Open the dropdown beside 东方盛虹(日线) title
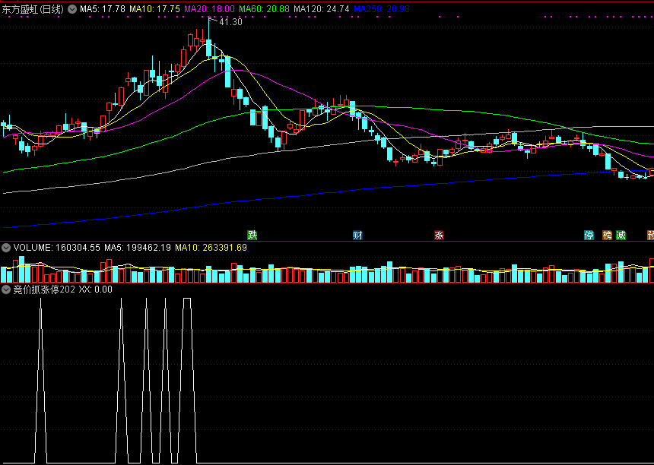Image resolution: width=654 pixels, height=465 pixels. pos(72,9)
